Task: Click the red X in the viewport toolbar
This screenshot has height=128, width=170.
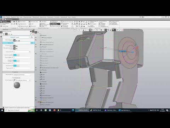Action: (x=122, y=30)
